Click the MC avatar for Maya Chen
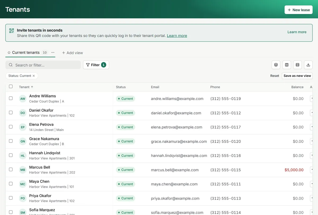Screen dimensions: 318x215 tap(23, 184)
